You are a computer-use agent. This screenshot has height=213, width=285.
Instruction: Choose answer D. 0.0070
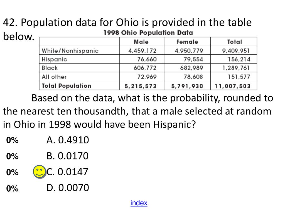(68, 188)
